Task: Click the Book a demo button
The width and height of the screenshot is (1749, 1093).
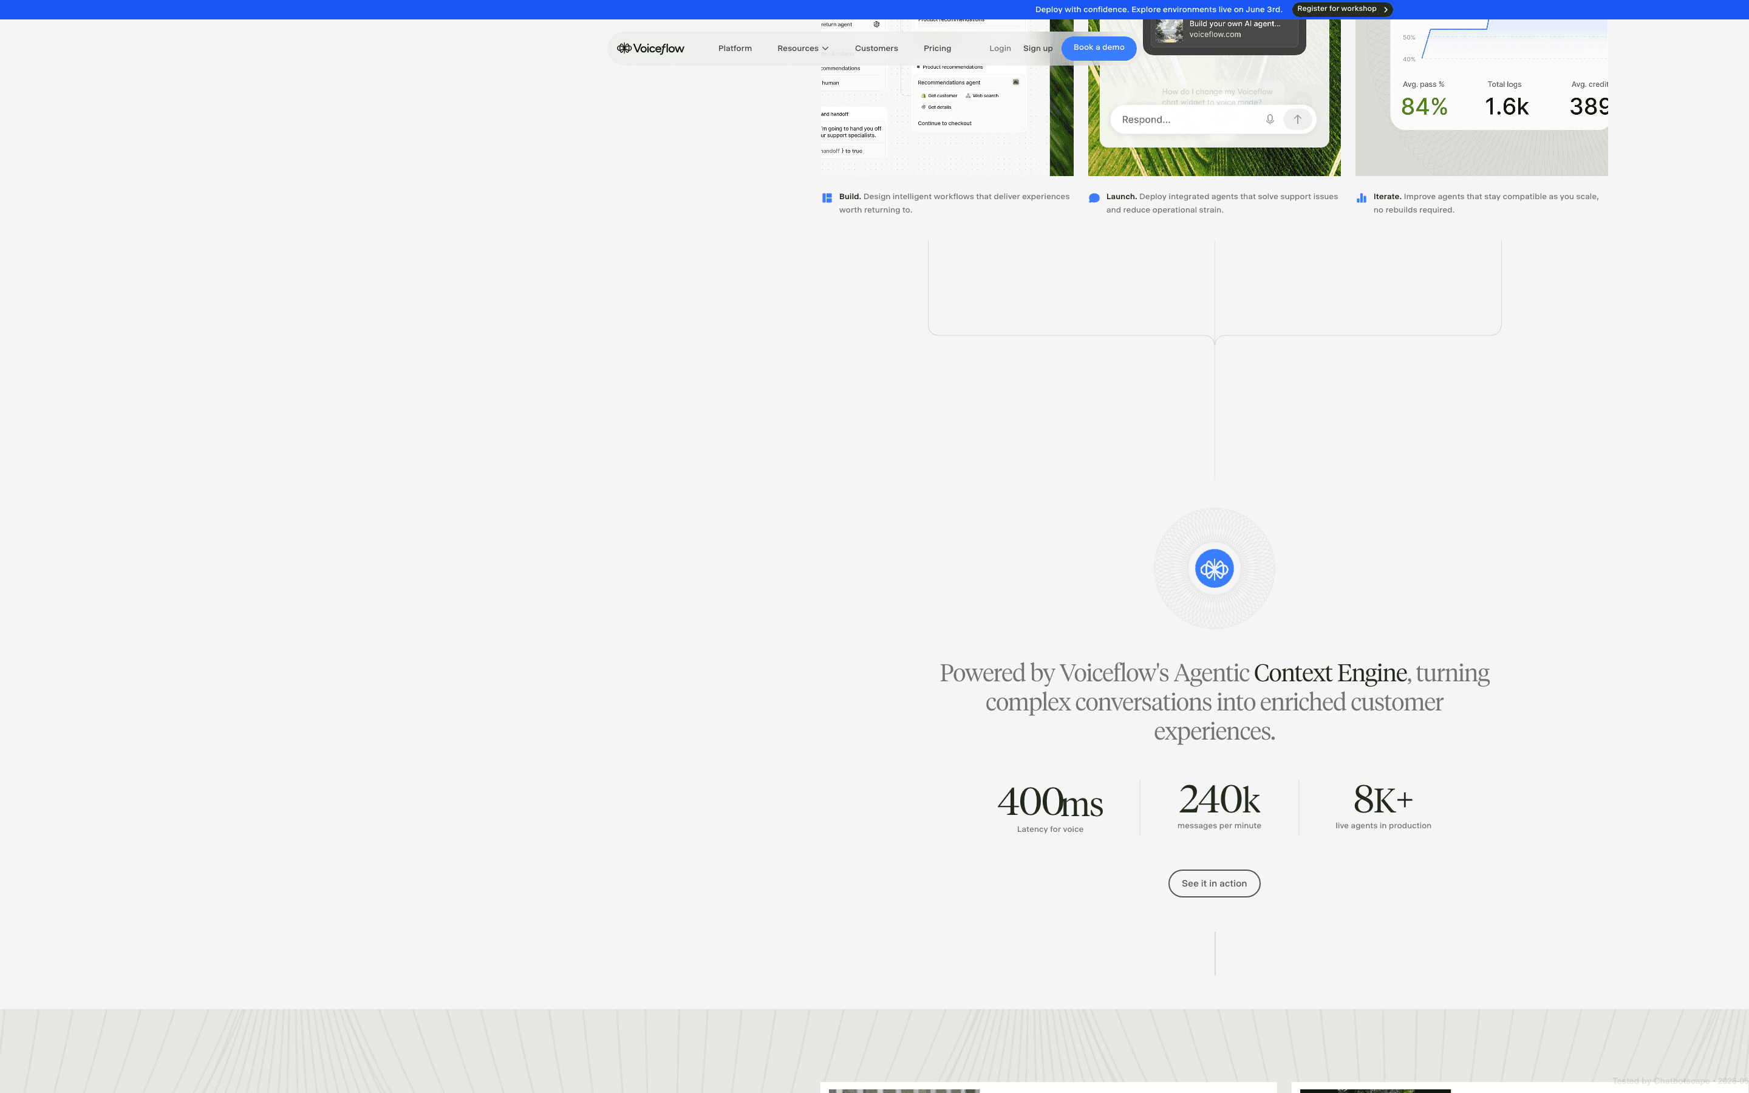Action: (1099, 48)
